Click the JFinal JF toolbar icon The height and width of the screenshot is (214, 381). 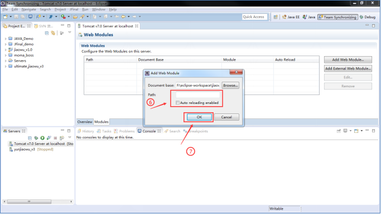click(51, 17)
